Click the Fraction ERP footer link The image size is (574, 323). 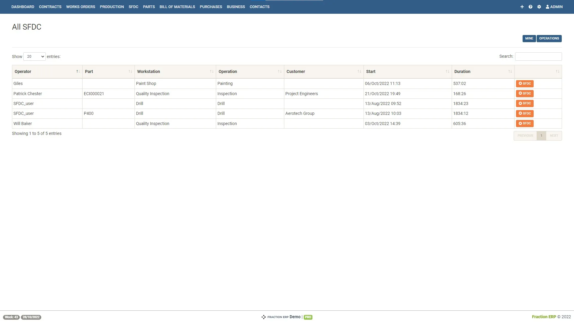[544, 317]
